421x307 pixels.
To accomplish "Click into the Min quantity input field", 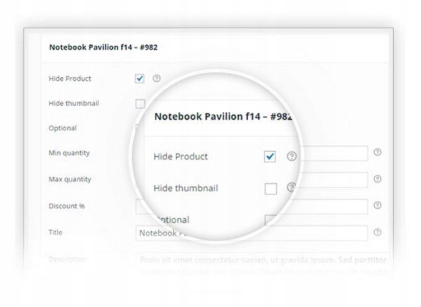I will (x=334, y=153).
